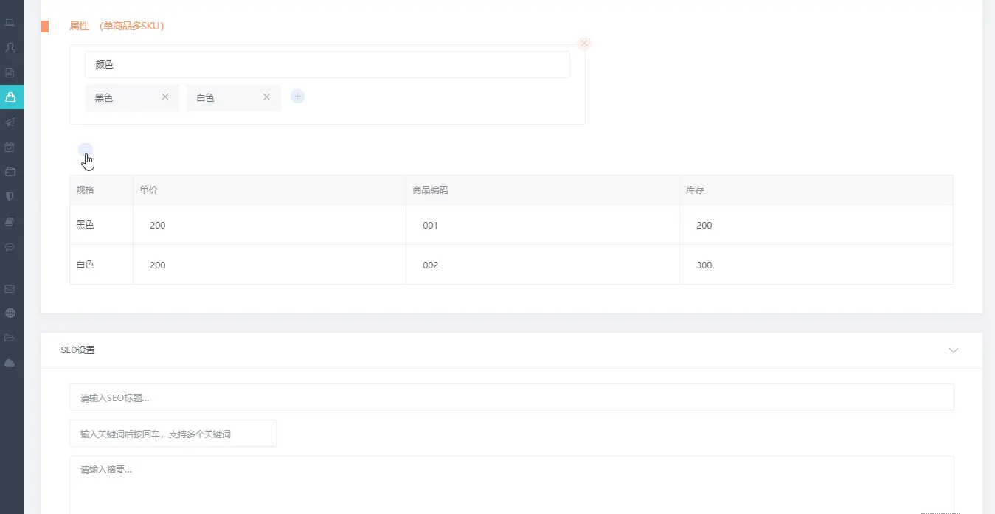
Task: Open the user profile sidebar icon
Action: click(10, 48)
